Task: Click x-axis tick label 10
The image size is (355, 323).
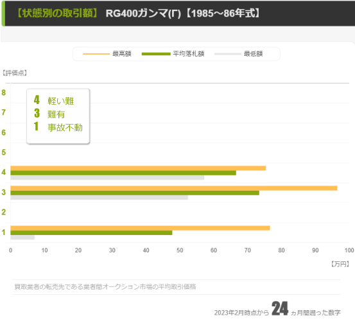Action: 44,250
